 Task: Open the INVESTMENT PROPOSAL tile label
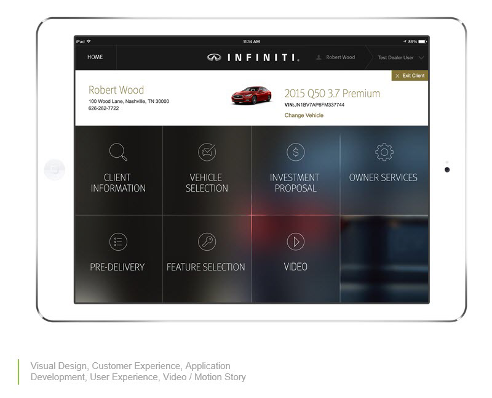tap(295, 182)
